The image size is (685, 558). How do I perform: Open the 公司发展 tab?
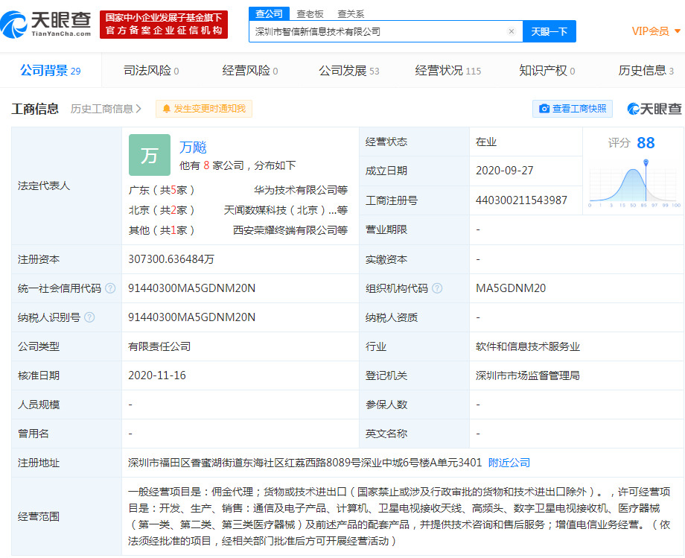(x=349, y=70)
